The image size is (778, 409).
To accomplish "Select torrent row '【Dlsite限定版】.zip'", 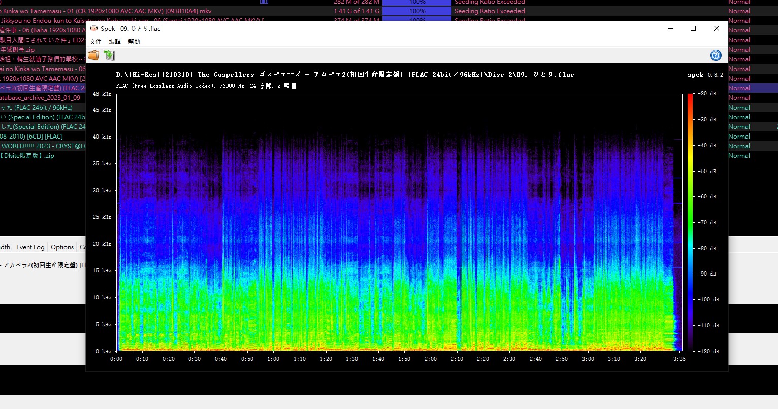I will 43,156.
